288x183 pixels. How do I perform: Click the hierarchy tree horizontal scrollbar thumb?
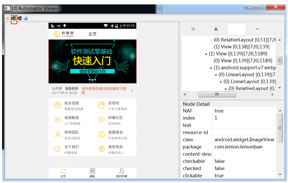[x=217, y=94]
